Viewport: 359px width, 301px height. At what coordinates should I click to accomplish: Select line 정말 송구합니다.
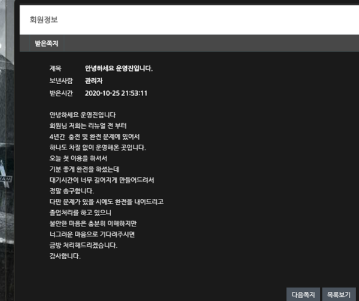pyautogui.click(x=72, y=191)
